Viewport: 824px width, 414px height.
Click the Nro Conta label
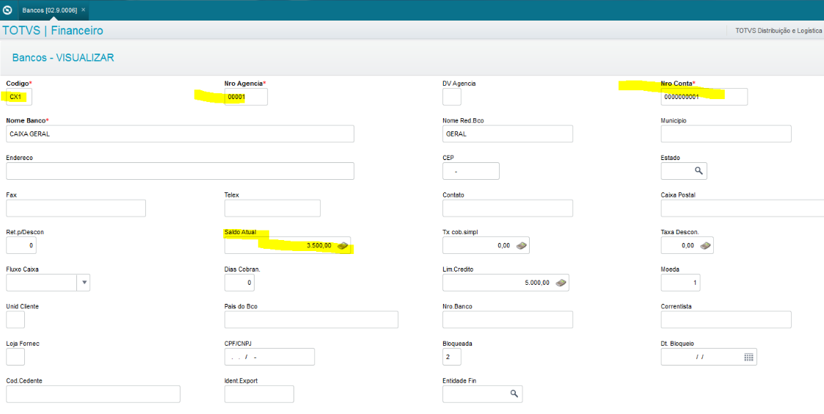[678, 83]
